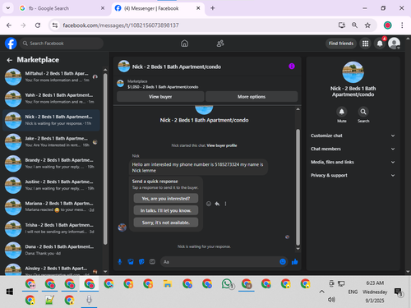Viewport: 411px width, 308px height.
Task: Open the View buyer profile link
Action: [x=222, y=145]
